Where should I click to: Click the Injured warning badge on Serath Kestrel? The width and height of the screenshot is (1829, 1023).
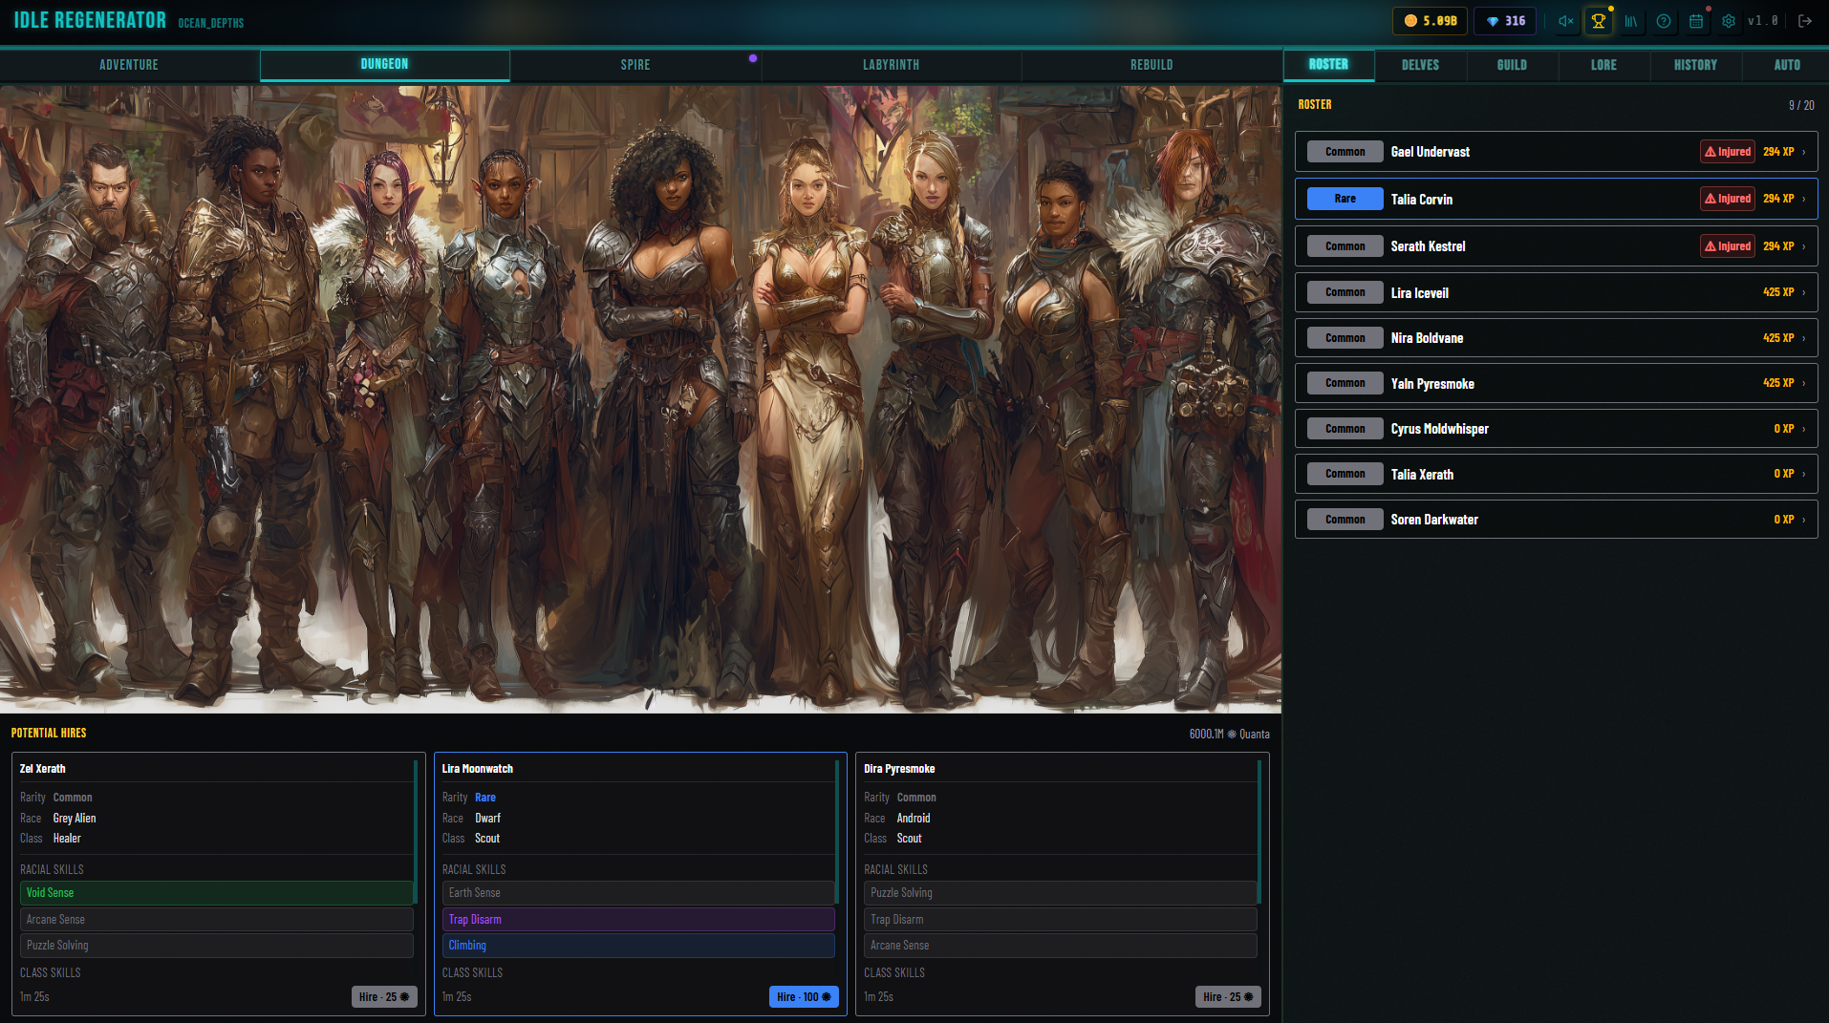click(1728, 246)
